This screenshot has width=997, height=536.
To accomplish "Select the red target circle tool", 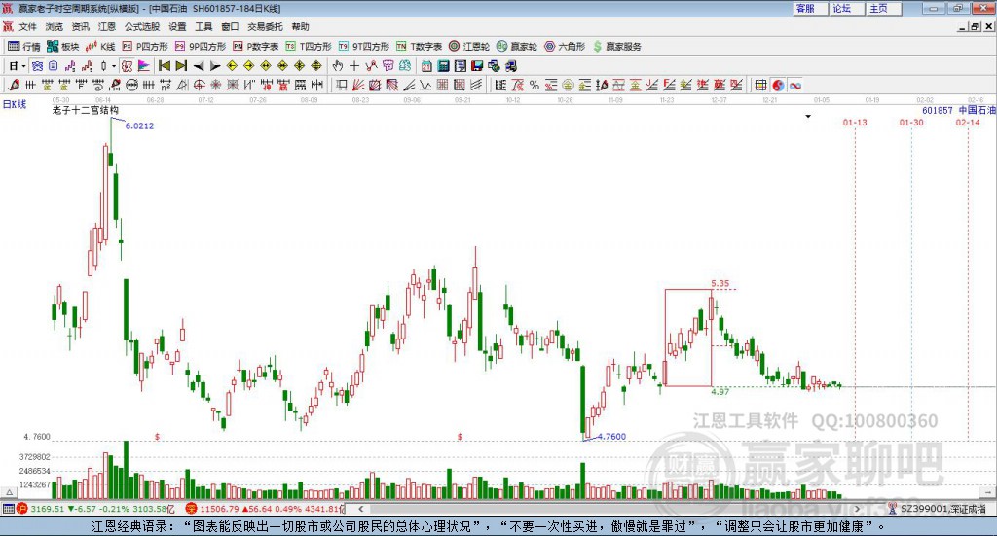I will pyautogui.click(x=199, y=85).
